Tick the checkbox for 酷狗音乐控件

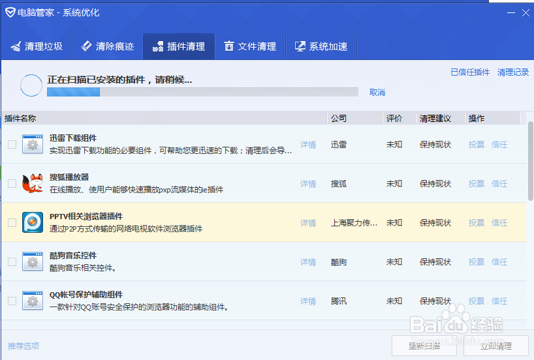12,262
